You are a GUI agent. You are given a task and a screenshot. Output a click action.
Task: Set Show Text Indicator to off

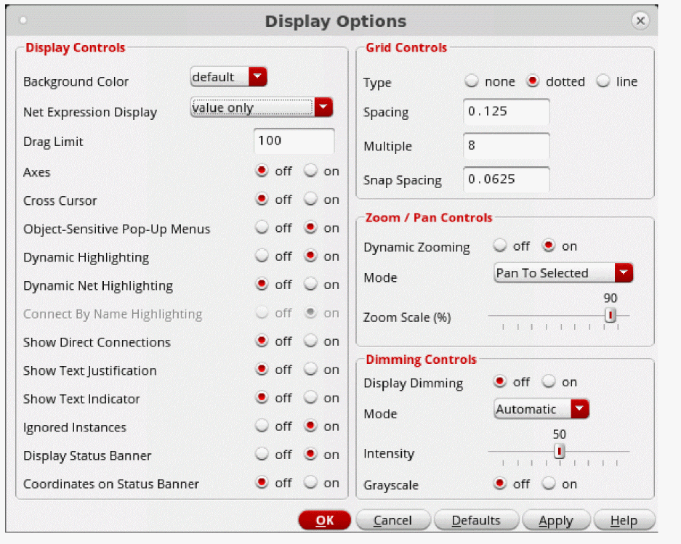point(262,398)
